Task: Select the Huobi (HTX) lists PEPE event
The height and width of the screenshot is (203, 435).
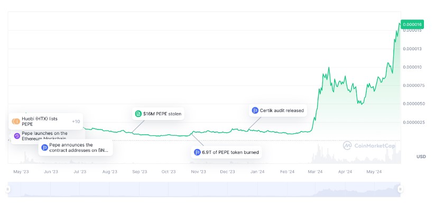Action: (x=46, y=122)
